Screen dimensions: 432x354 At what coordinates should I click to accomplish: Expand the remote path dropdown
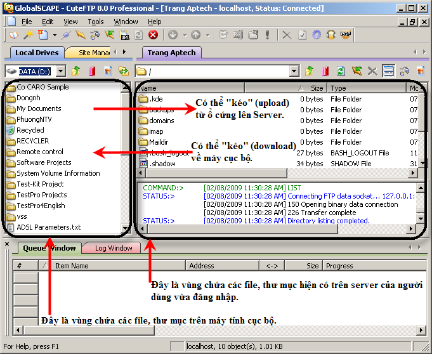tap(294, 72)
